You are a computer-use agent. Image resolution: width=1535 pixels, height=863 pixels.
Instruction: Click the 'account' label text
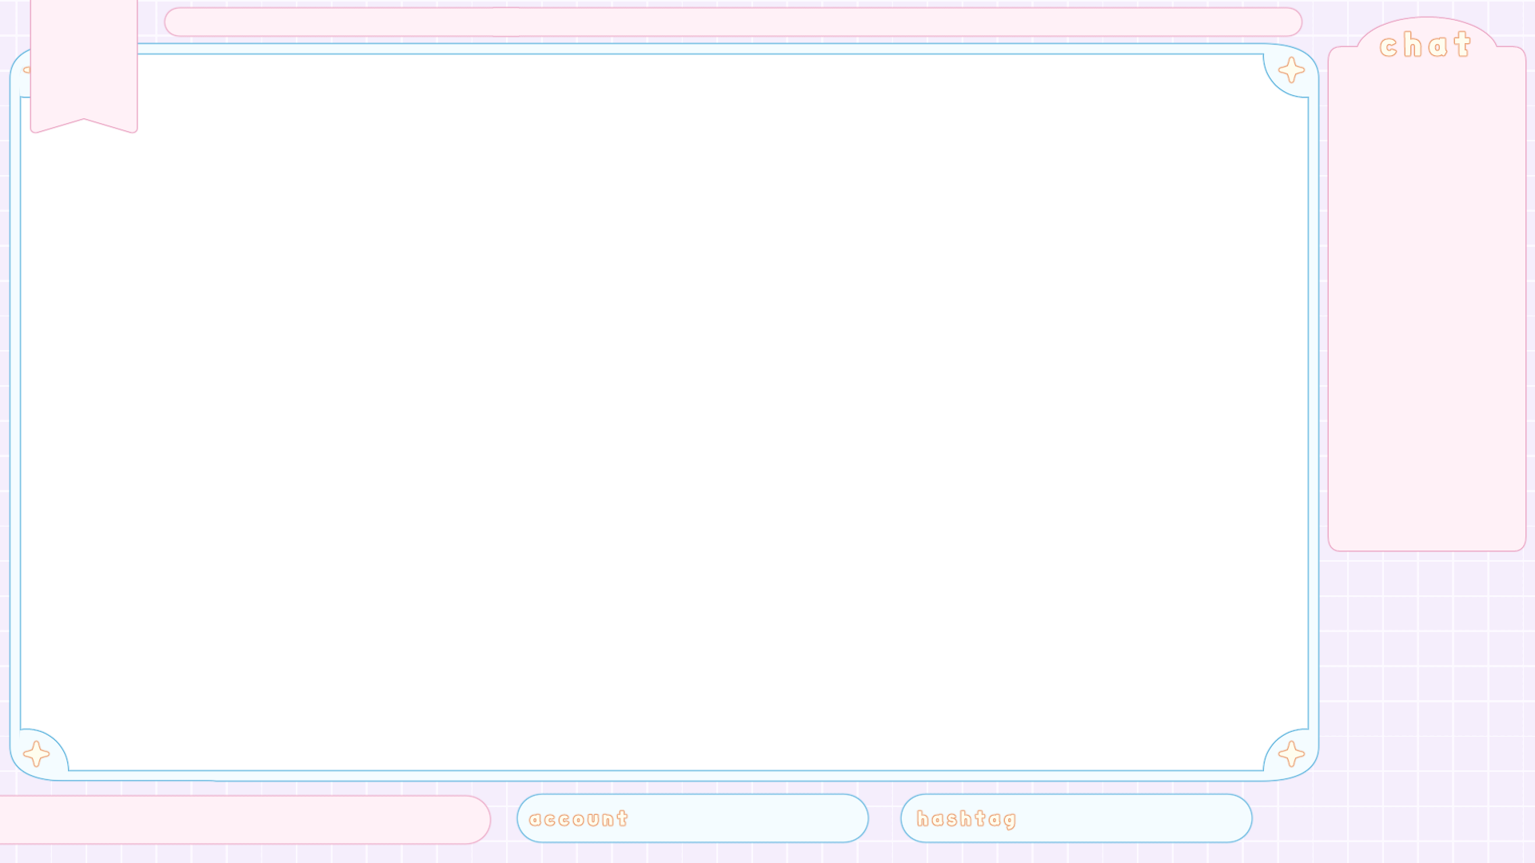pos(579,819)
